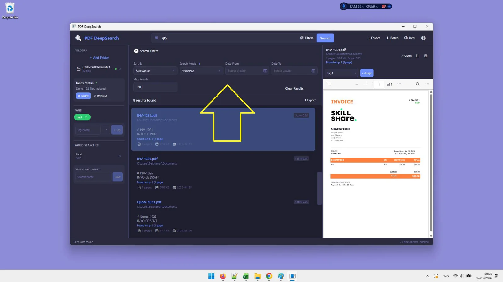Click the clipboard icon in the preview header
This screenshot has height=282, width=503.
pos(426,56)
